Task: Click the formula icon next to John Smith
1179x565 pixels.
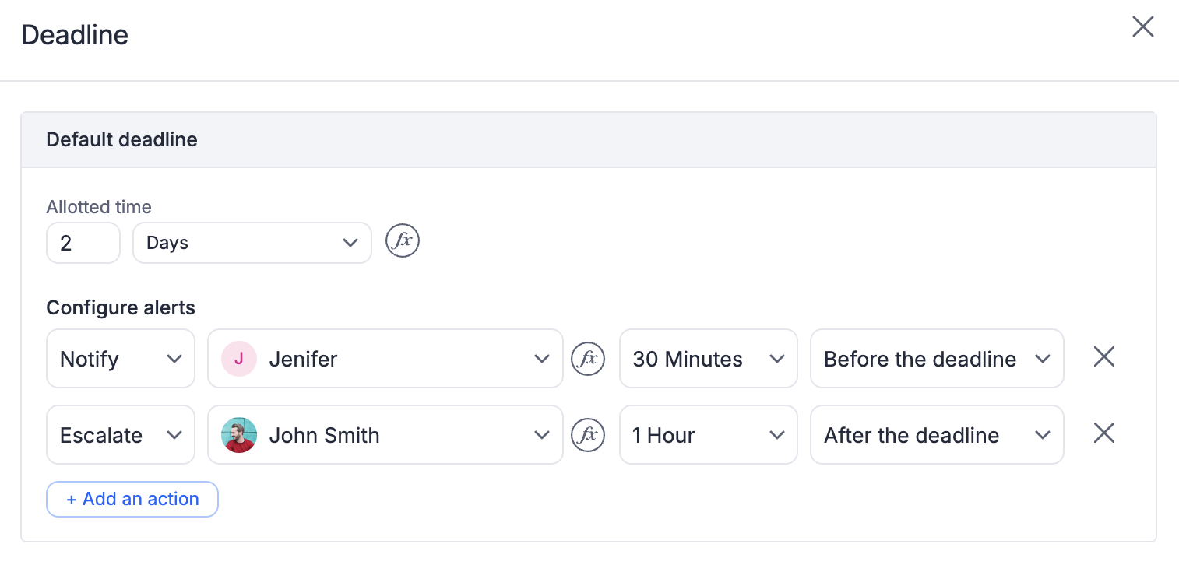Action: coord(588,435)
